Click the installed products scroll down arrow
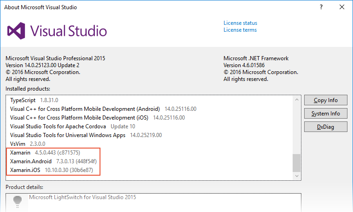Viewport: 353px width, 212px height. click(x=297, y=176)
